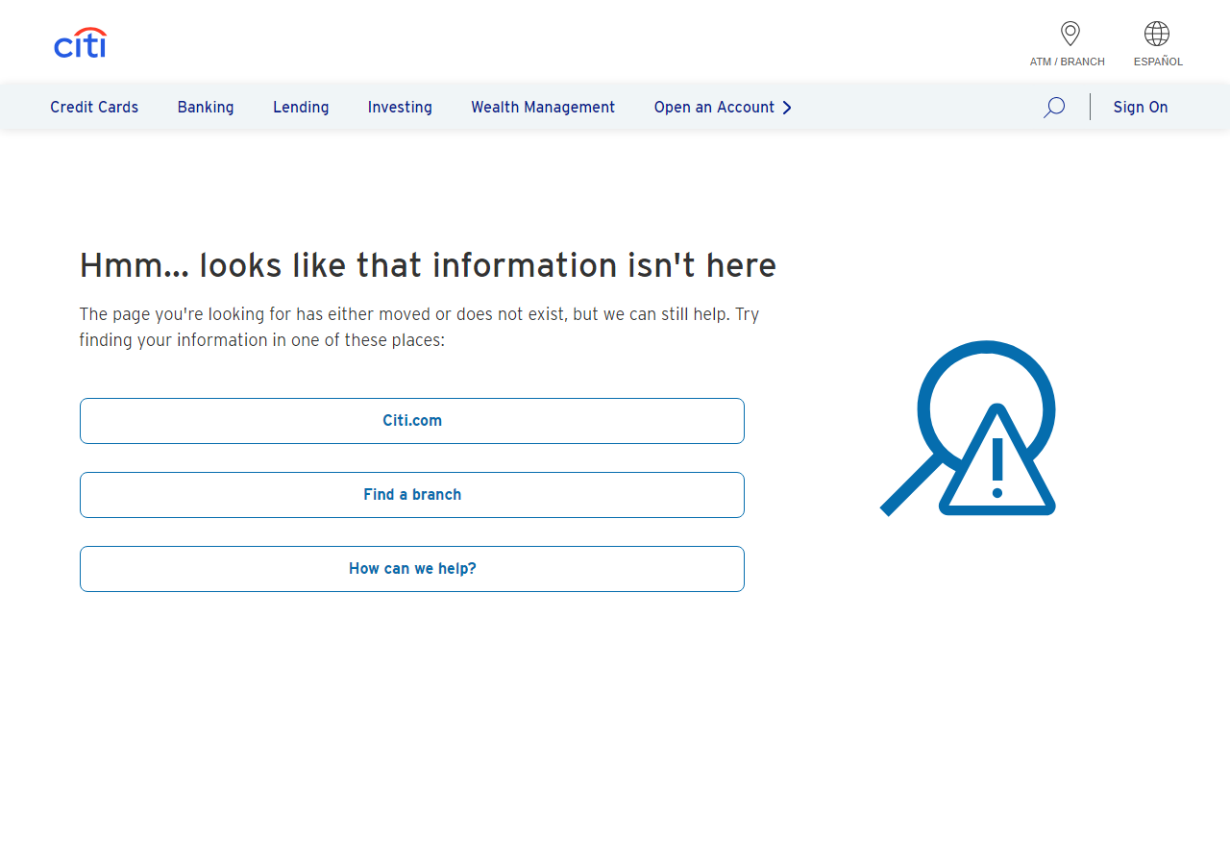Open the Banking menu
Viewport: 1230px width, 865px height.
(206, 108)
